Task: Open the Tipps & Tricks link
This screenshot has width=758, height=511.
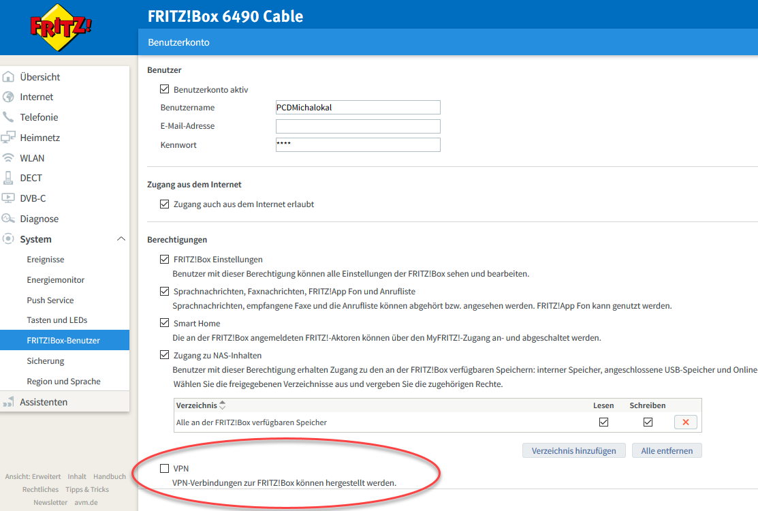Action: 87,489
